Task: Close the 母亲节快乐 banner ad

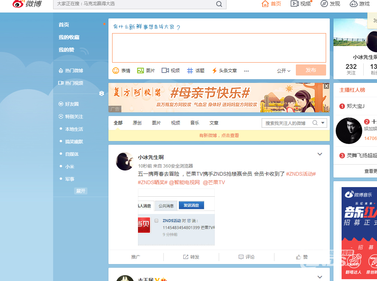Action: (326, 86)
